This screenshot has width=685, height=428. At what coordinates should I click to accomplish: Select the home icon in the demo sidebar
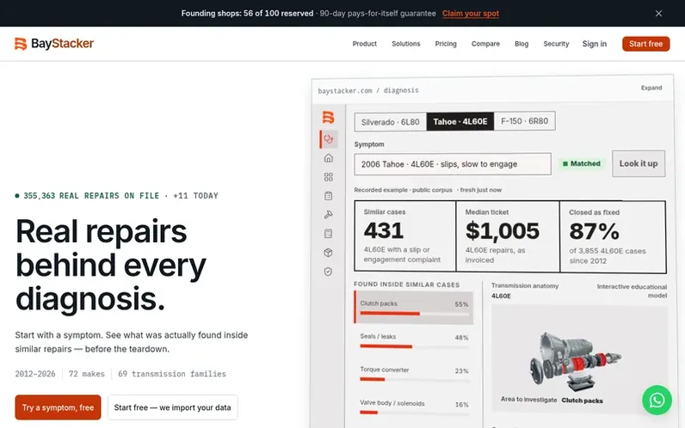[x=329, y=158]
